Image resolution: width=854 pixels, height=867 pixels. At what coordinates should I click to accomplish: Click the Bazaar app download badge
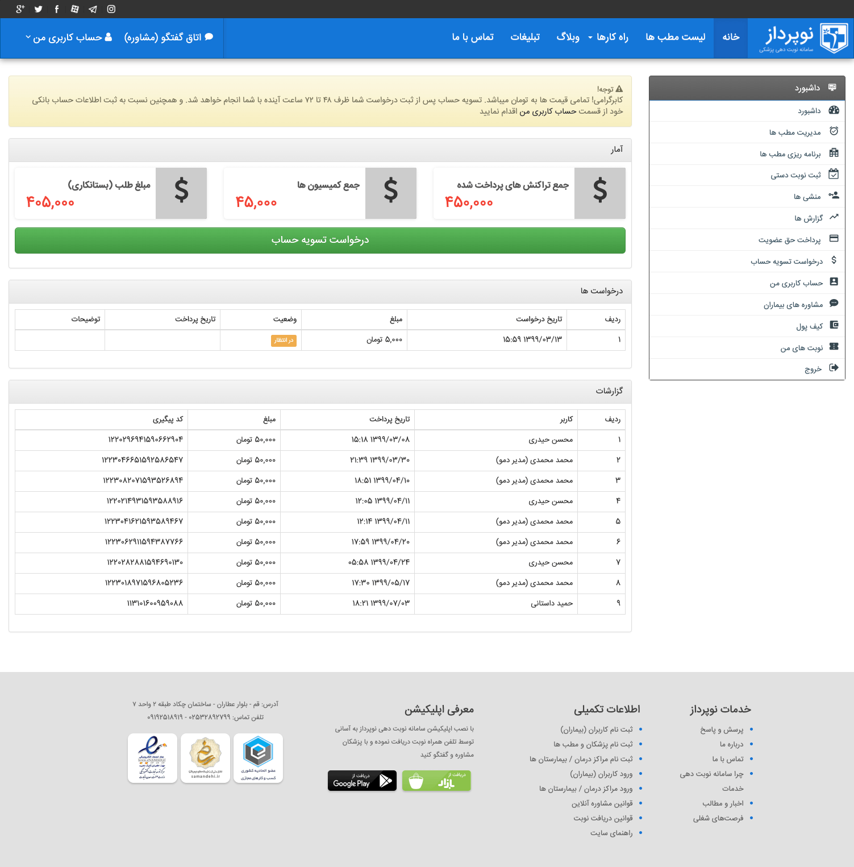(436, 781)
